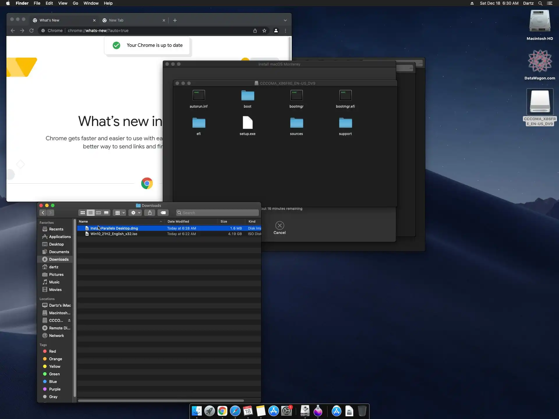Image resolution: width=559 pixels, height=419 pixels.
Task: Switch Finder to gallery view
Action: point(106,213)
